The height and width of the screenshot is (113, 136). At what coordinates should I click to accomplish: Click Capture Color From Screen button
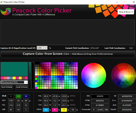point(68,54)
